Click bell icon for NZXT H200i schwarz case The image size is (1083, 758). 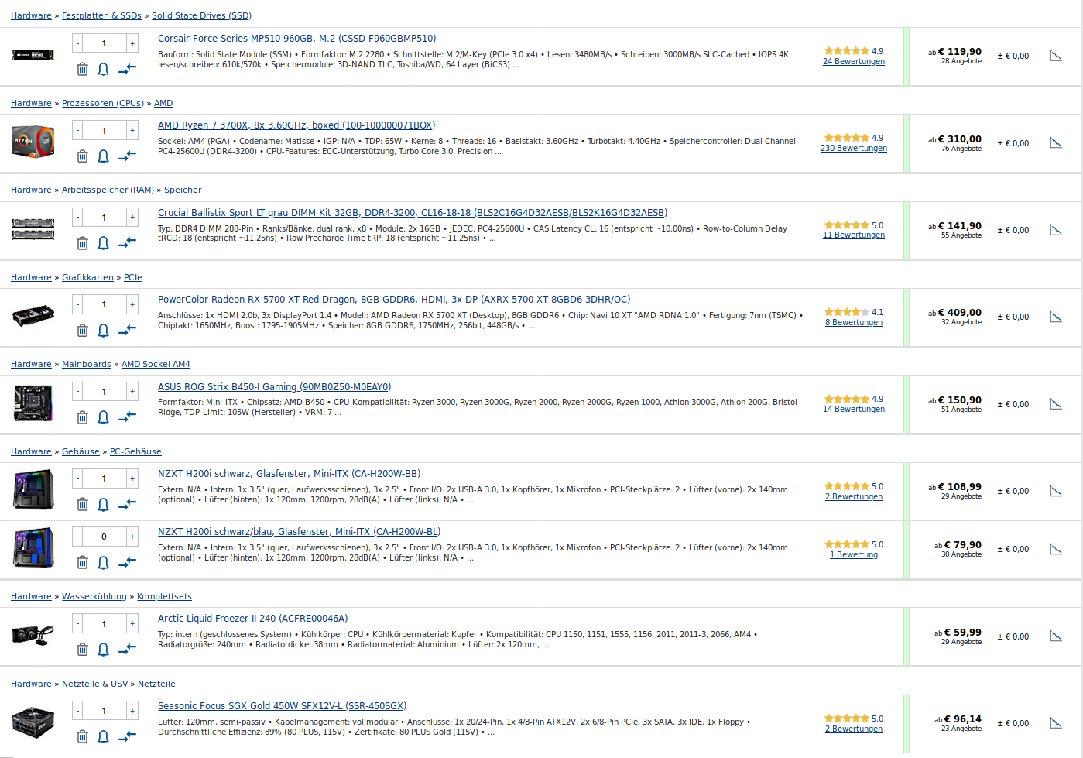[103, 505]
